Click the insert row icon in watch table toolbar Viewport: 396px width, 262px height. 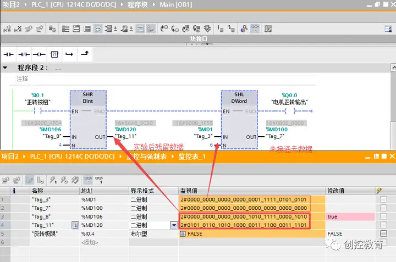click(x=5, y=180)
